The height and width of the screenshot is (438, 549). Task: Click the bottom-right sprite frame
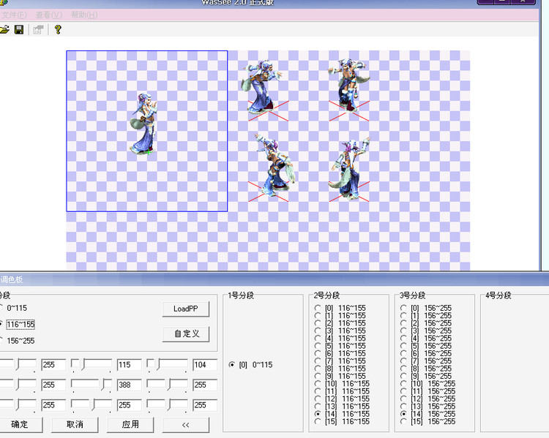coord(349,170)
